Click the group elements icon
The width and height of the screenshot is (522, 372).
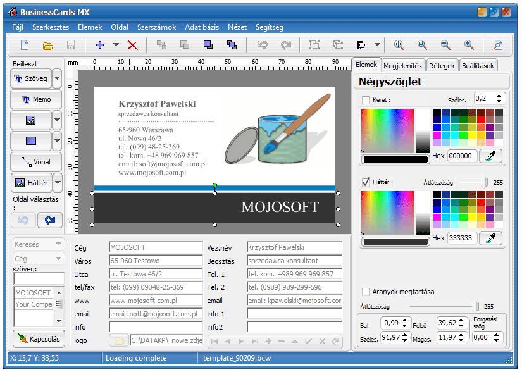coord(314,44)
